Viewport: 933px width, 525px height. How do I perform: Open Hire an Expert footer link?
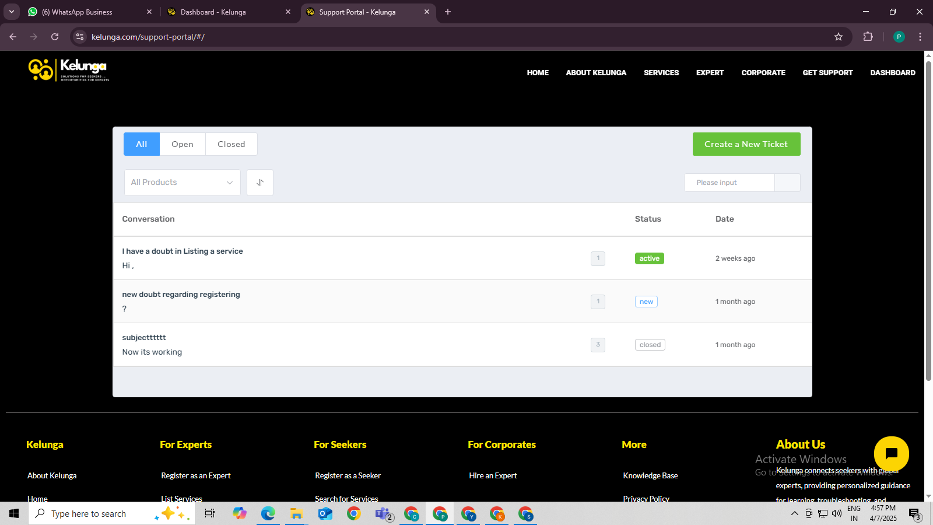(x=493, y=475)
